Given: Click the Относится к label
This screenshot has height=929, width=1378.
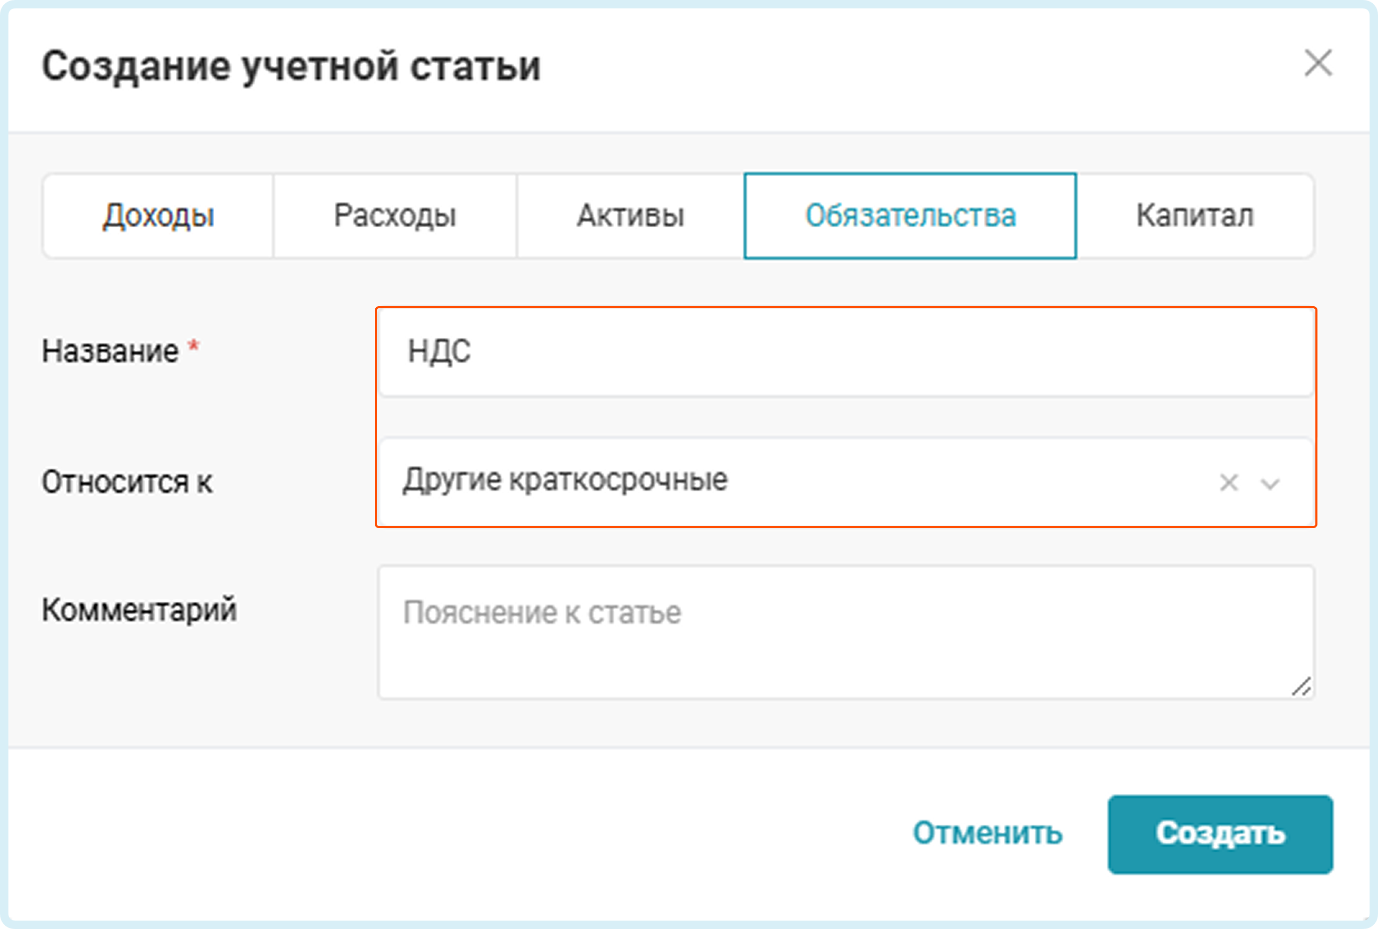Looking at the screenshot, I should coord(127,482).
